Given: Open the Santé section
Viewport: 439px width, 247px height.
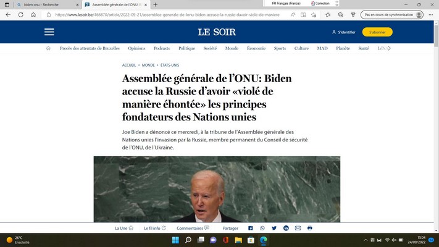Looking at the screenshot, I should coord(364,48).
